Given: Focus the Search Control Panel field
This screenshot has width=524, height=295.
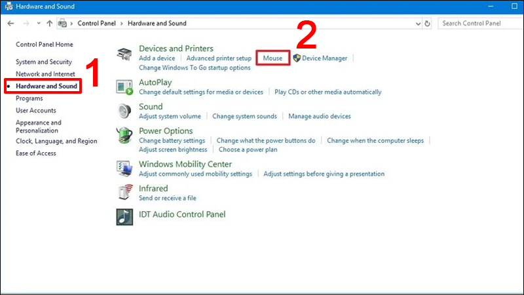Looking at the screenshot, I should click(x=481, y=24).
